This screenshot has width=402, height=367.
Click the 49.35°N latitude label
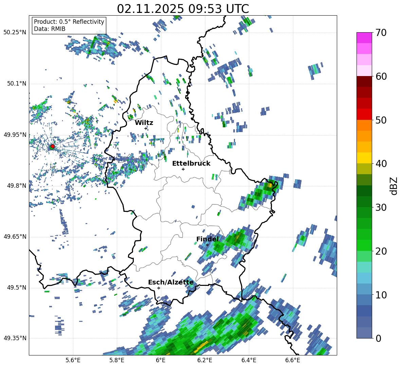point(15,338)
